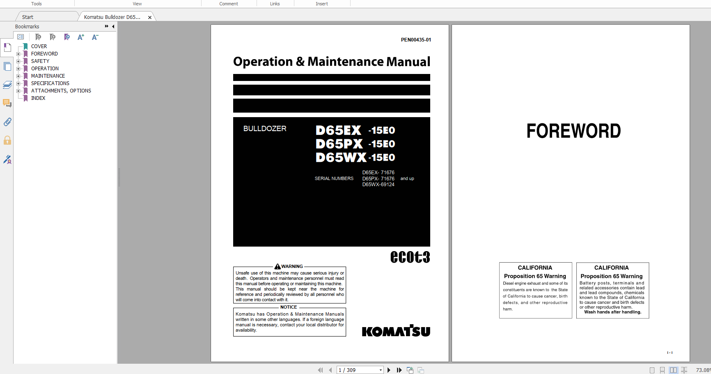
Task: Open the Comments panel icon
Action: [7, 103]
